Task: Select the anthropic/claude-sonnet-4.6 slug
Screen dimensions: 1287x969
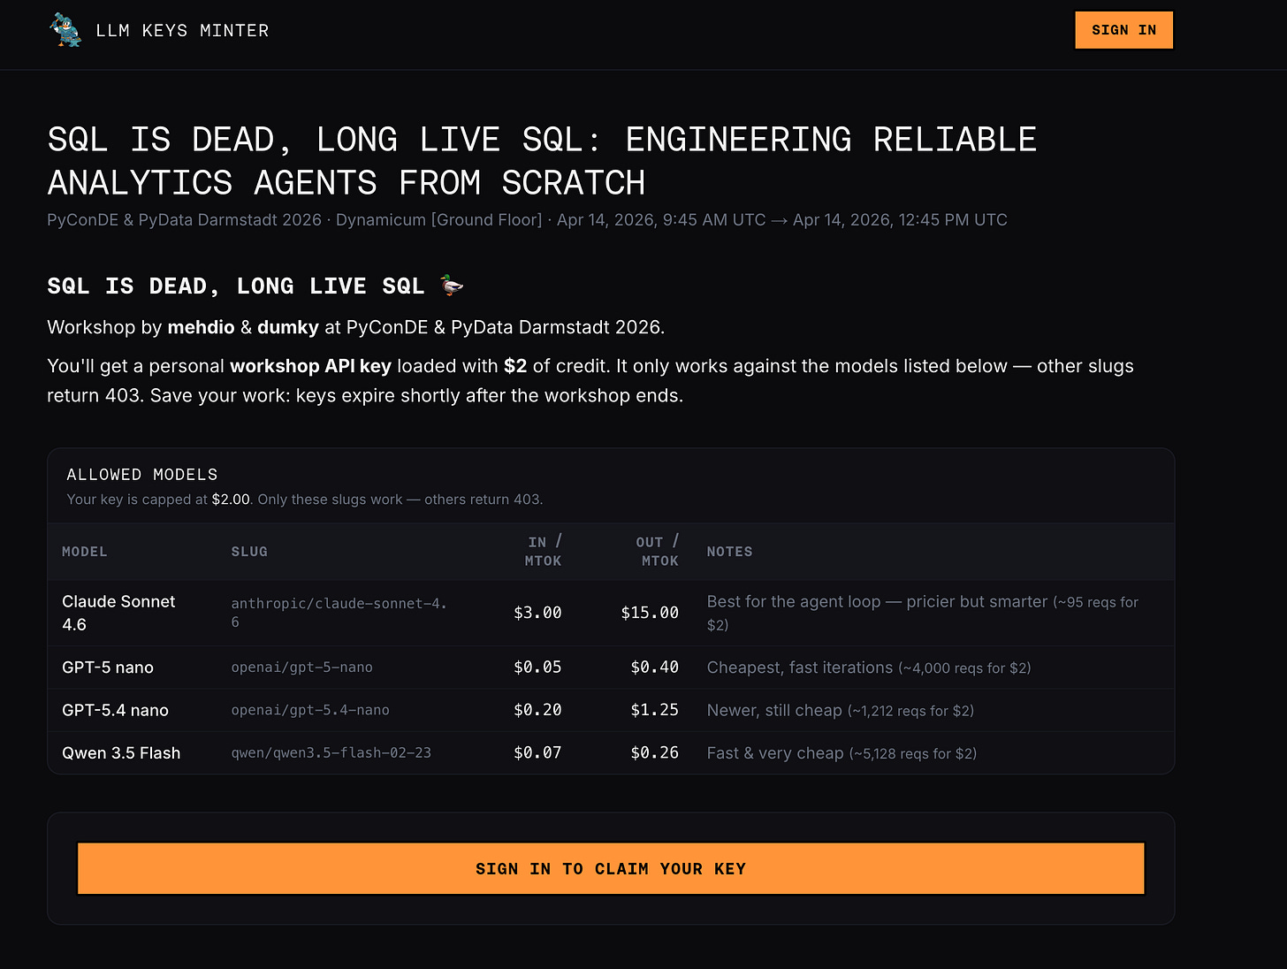Action: coord(339,613)
